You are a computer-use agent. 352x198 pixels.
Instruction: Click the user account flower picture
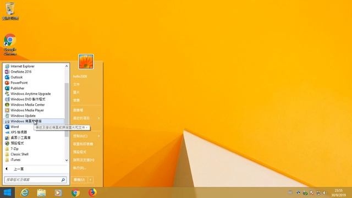coord(86,62)
